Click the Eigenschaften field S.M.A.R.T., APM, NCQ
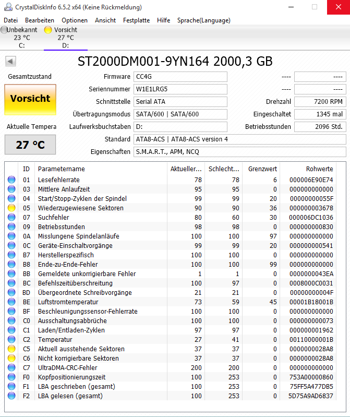350x417 pixels. [240, 151]
